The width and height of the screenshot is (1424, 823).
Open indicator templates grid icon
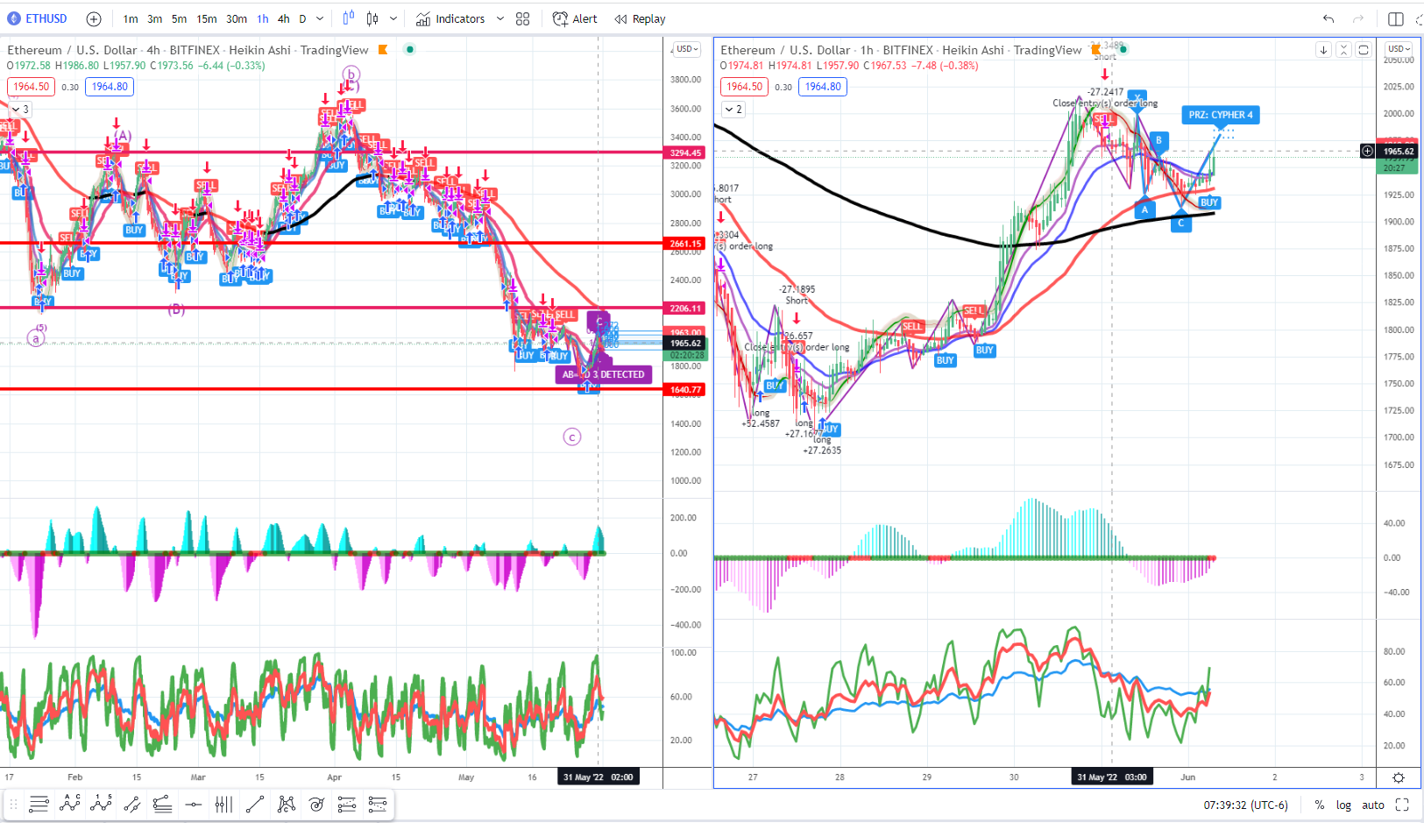pos(523,18)
